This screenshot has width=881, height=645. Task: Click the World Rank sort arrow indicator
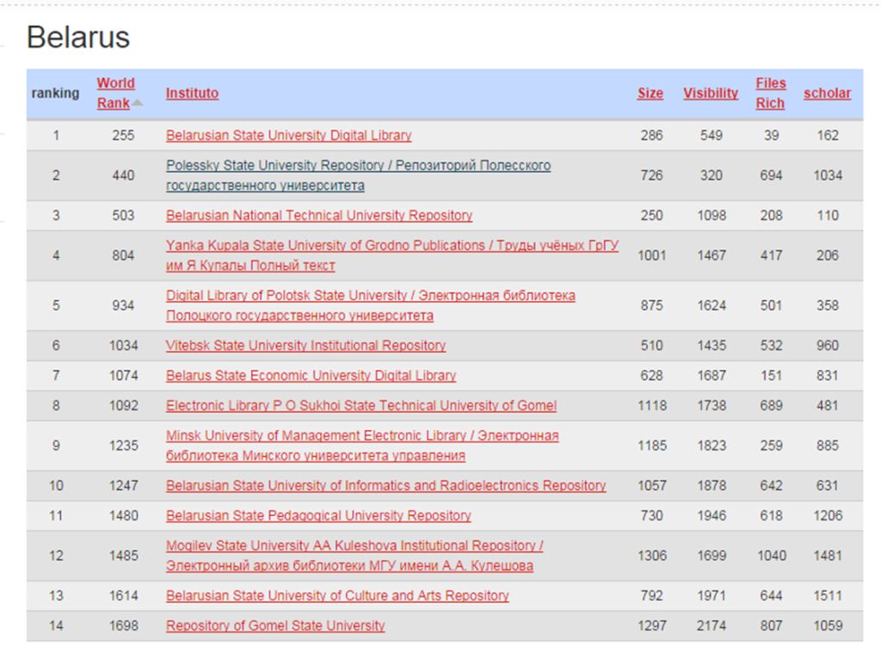click(x=138, y=103)
